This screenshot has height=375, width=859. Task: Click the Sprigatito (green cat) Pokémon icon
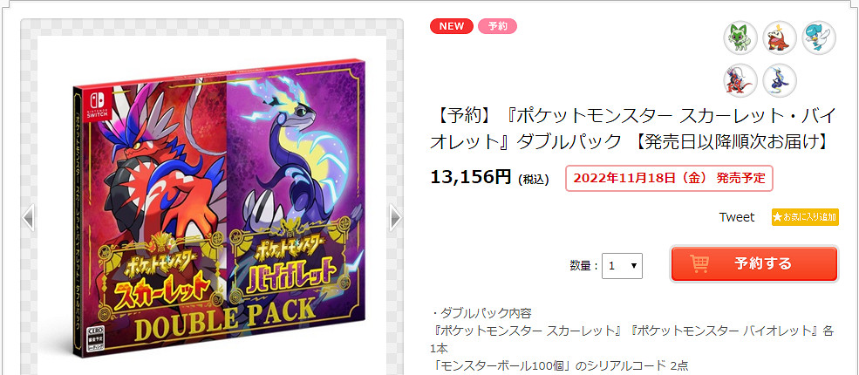coord(740,37)
